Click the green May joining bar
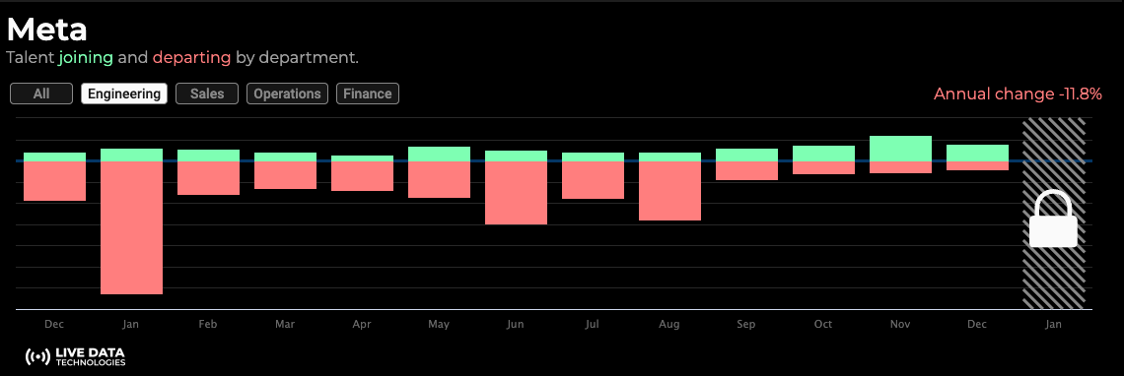The image size is (1124, 376). 439,154
